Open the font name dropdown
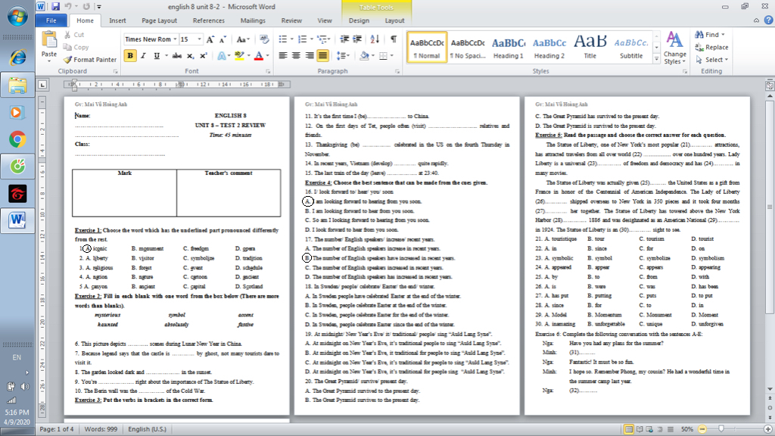The image size is (775, 436). click(x=175, y=39)
